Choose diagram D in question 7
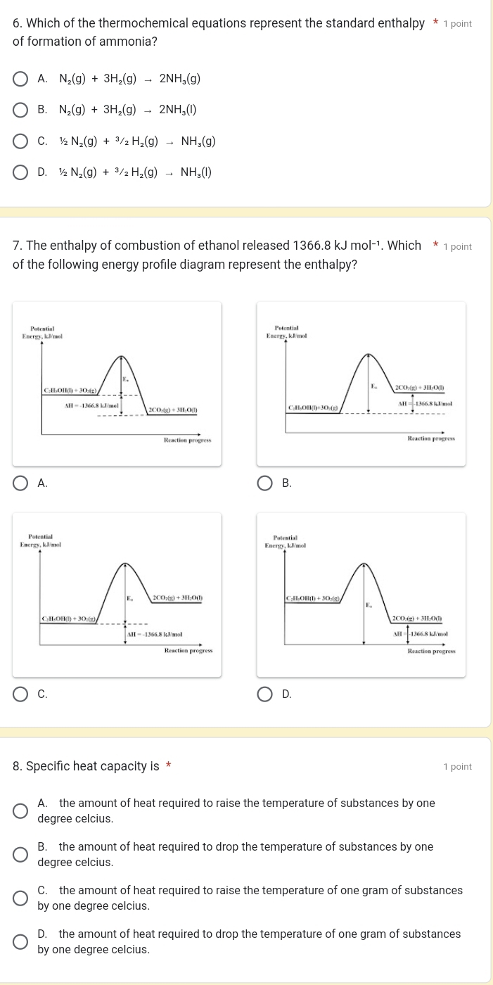493x985 pixels. pos(264,694)
